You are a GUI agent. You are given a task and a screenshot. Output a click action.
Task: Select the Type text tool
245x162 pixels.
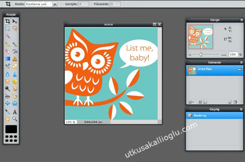[15, 112]
